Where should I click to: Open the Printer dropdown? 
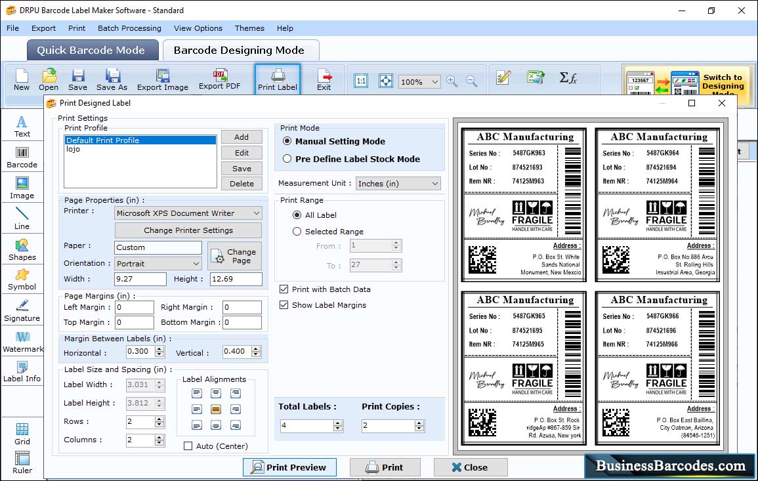pyautogui.click(x=188, y=213)
